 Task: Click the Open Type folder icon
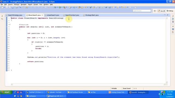pyautogui.click(x=79, y=7)
